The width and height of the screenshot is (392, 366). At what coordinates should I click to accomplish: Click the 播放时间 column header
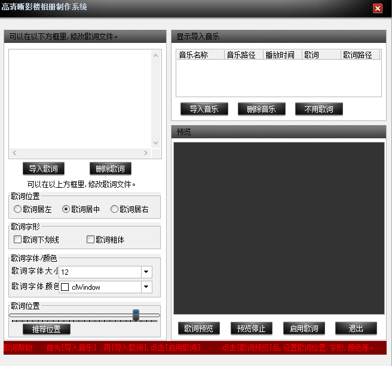[x=283, y=55]
